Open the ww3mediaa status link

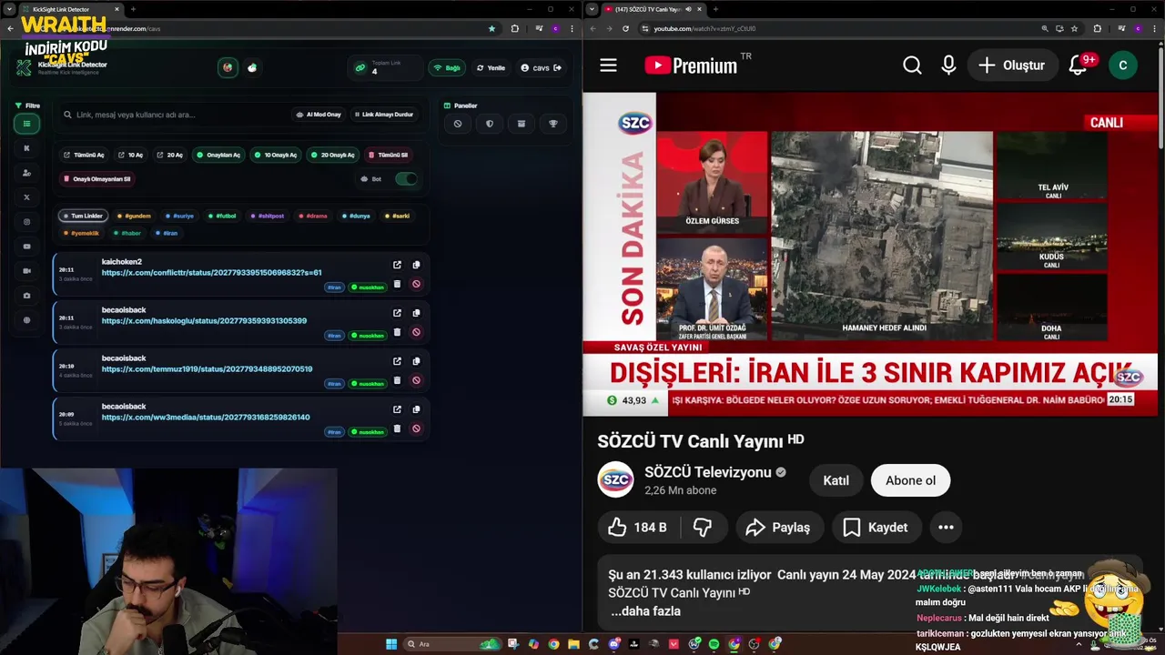click(x=206, y=417)
